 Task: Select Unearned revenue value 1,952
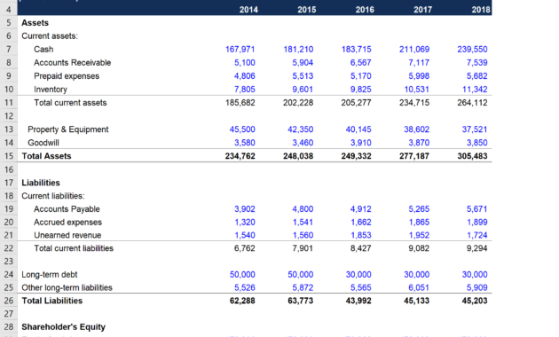point(419,235)
